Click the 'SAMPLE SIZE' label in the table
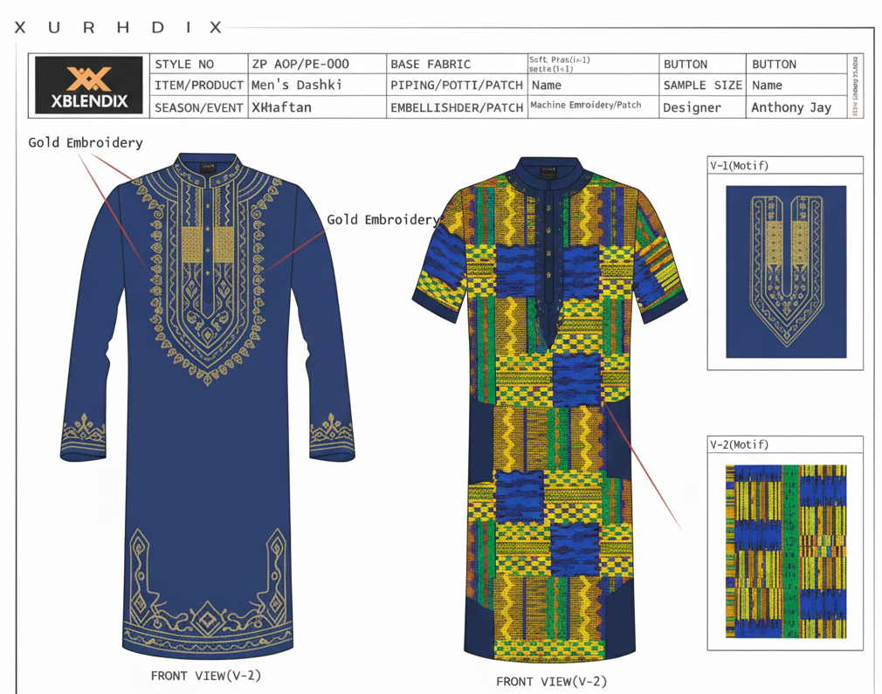882x694 pixels. tap(703, 86)
